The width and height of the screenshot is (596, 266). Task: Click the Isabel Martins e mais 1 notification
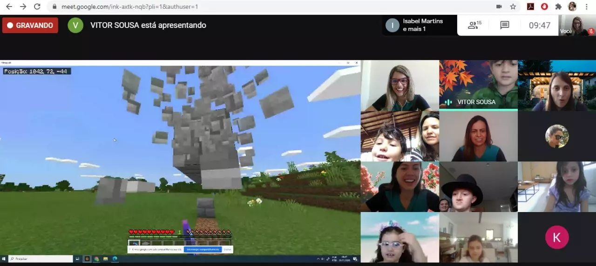[x=419, y=25]
